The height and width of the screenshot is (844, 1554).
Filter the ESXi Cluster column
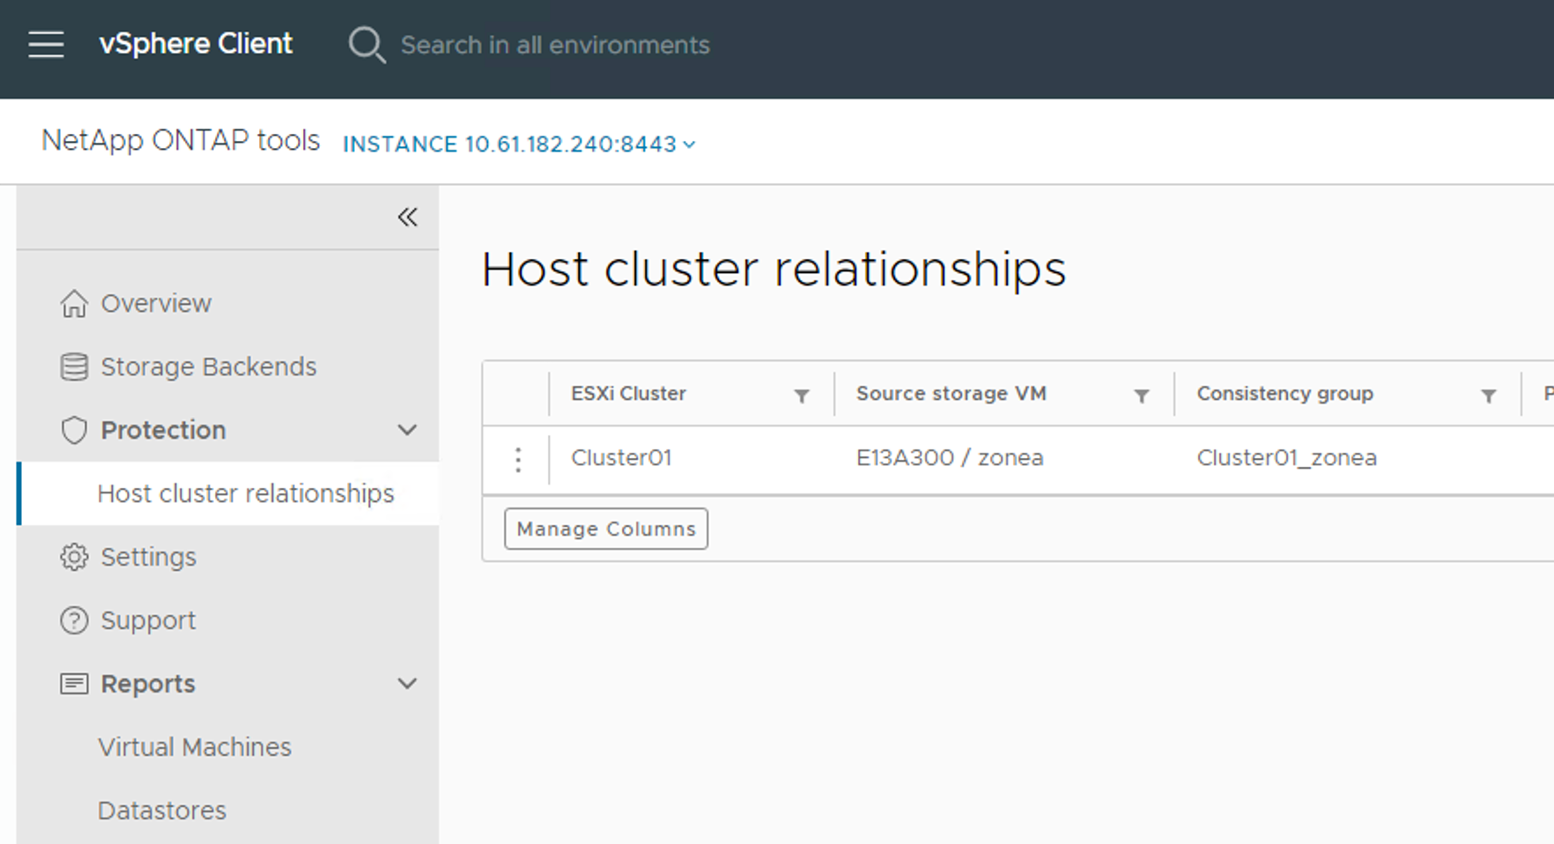click(x=802, y=396)
